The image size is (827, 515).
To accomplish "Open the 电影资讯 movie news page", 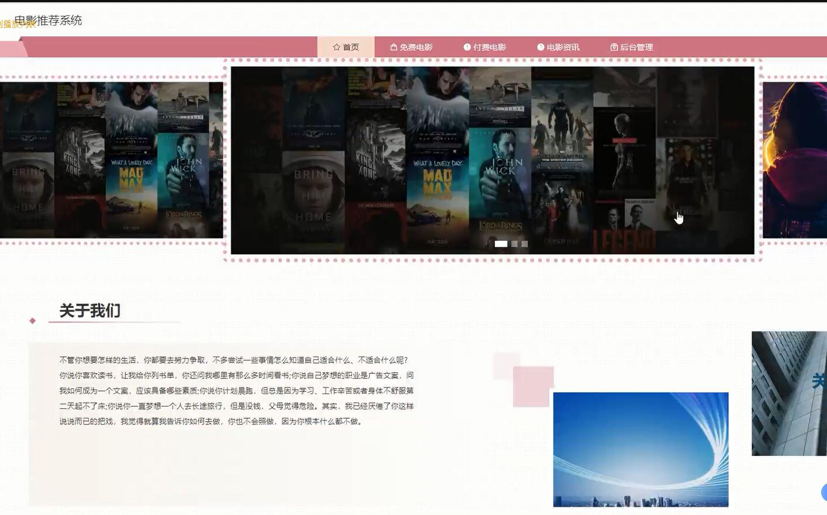I will (x=558, y=47).
